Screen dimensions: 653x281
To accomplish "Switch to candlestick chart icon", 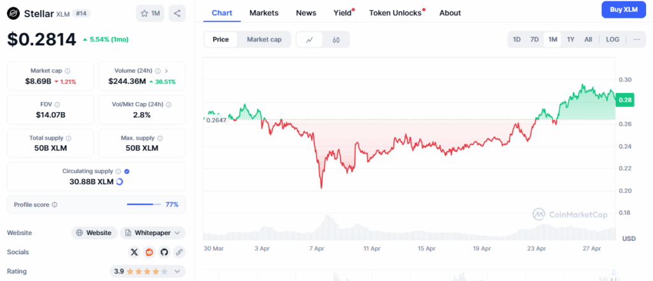I will click(x=336, y=40).
